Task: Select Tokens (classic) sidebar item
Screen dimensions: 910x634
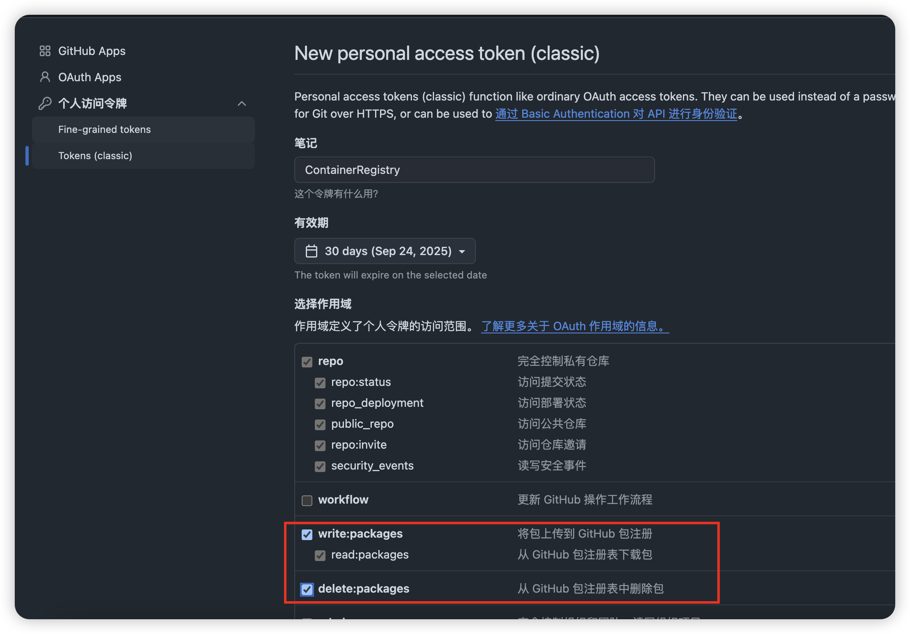Action: coord(95,156)
